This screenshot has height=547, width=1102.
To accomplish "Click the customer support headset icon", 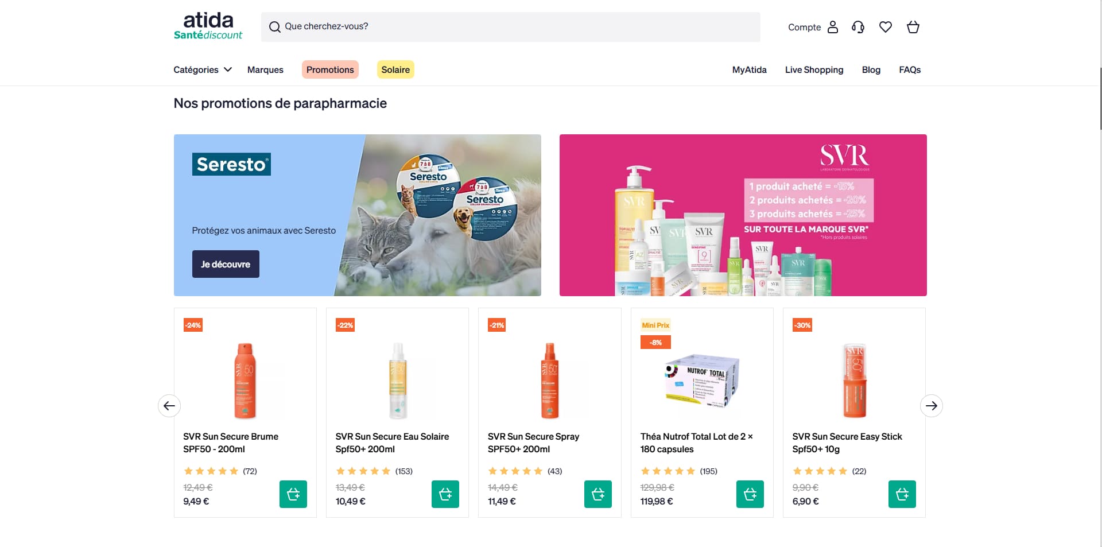I will pyautogui.click(x=858, y=27).
